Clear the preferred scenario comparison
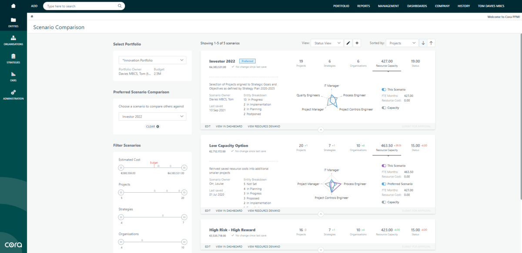Screen dimensions: 522x253 [x=152, y=126]
